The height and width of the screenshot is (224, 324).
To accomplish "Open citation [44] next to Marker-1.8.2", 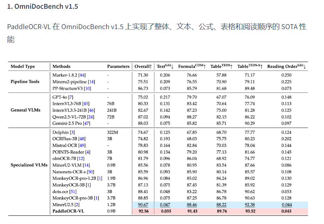I will (x=82, y=75).
